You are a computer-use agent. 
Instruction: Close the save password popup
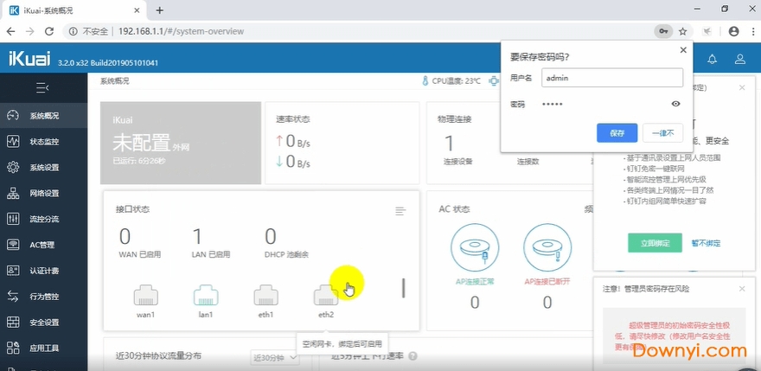(683, 50)
